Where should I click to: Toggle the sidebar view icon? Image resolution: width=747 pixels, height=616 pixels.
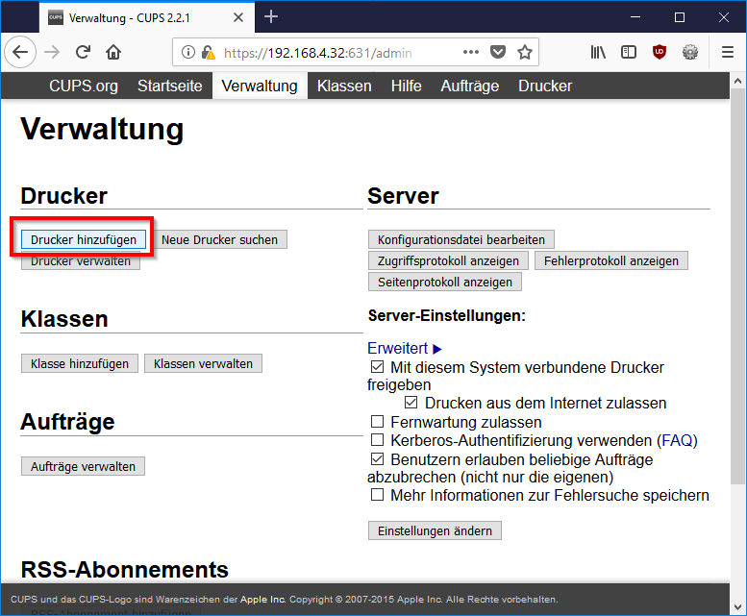629,52
